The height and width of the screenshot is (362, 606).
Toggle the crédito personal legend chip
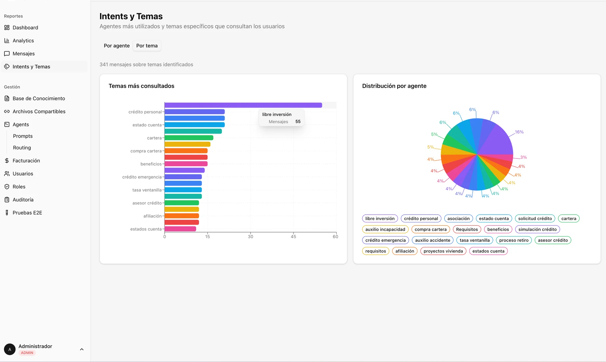[x=421, y=219]
